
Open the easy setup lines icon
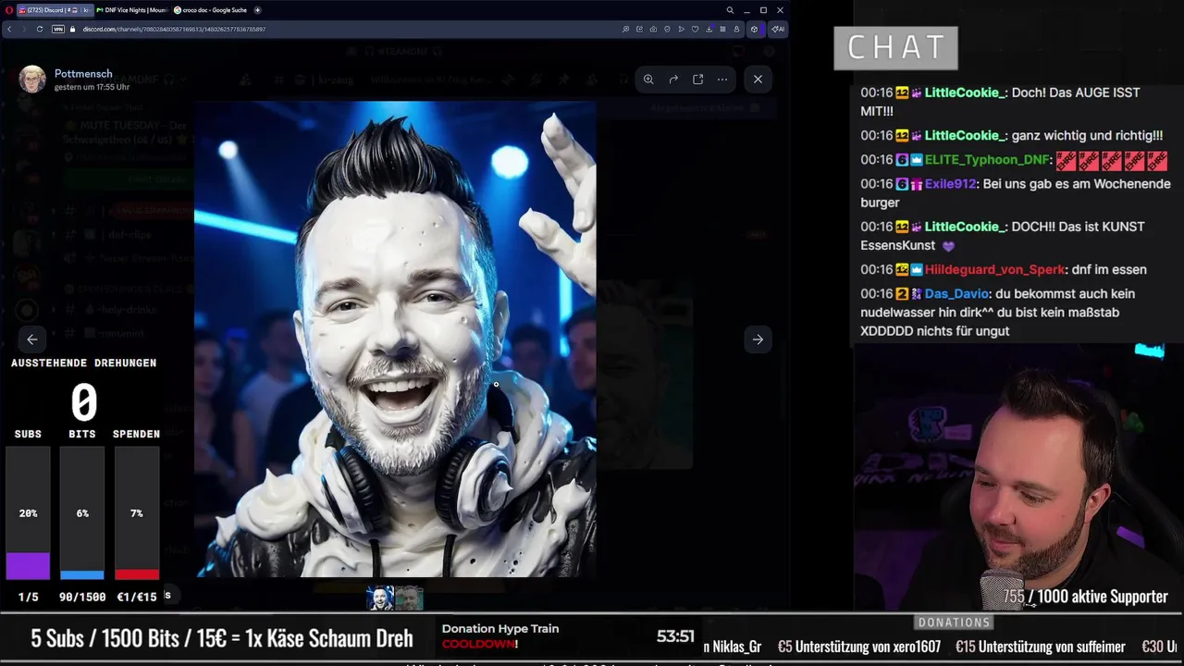(x=722, y=29)
